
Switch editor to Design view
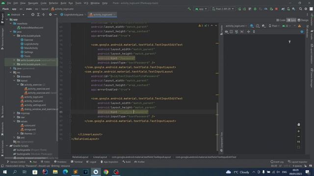pyautogui.click(x=303, y=20)
